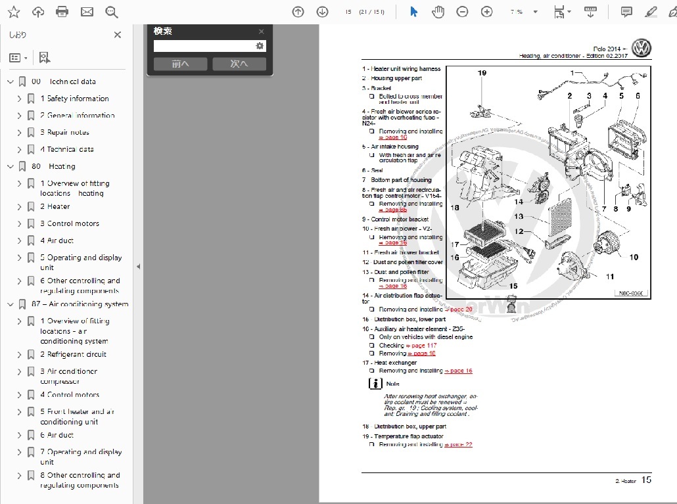Click bookmark icon beside 2 Heater

31,207
